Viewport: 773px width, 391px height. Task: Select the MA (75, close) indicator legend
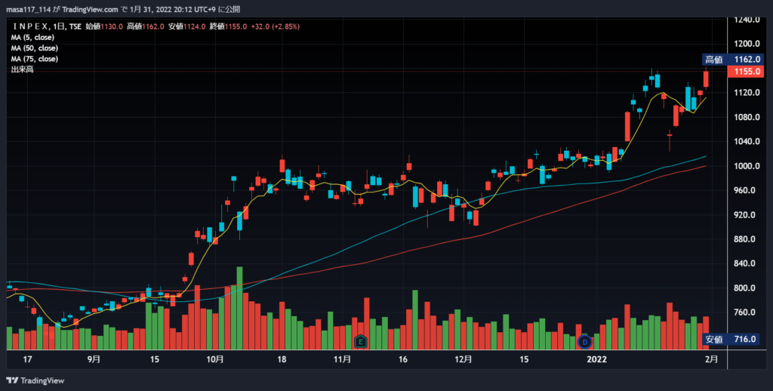[35, 59]
